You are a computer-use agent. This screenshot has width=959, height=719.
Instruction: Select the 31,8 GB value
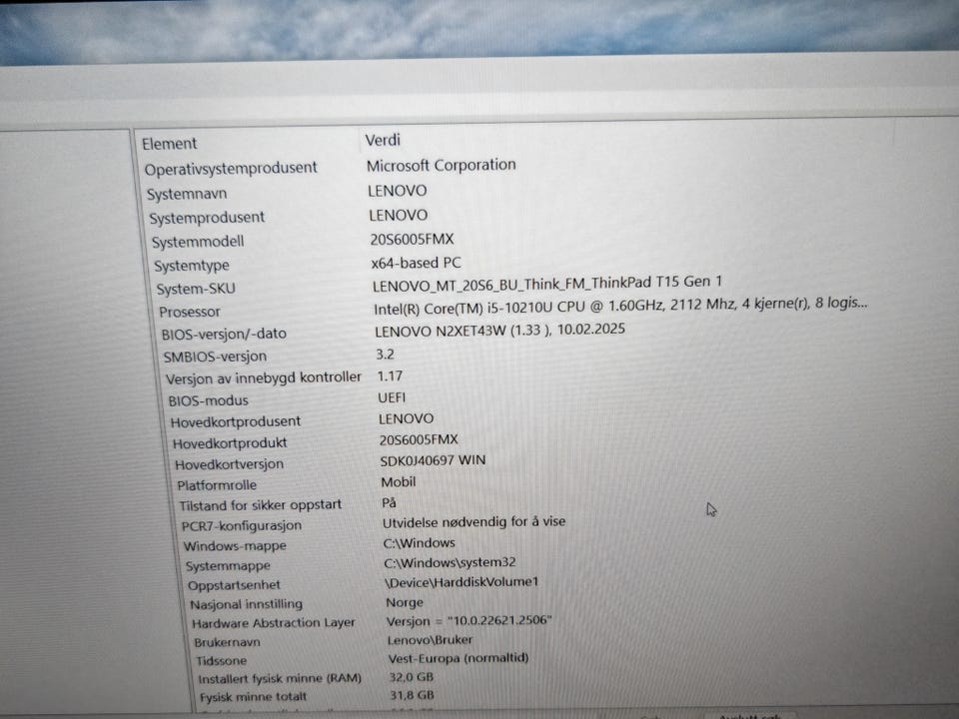412,695
